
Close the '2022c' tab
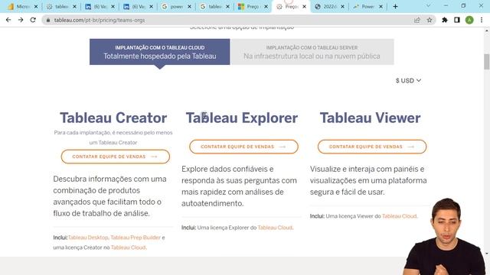pyautogui.click(x=342, y=7)
